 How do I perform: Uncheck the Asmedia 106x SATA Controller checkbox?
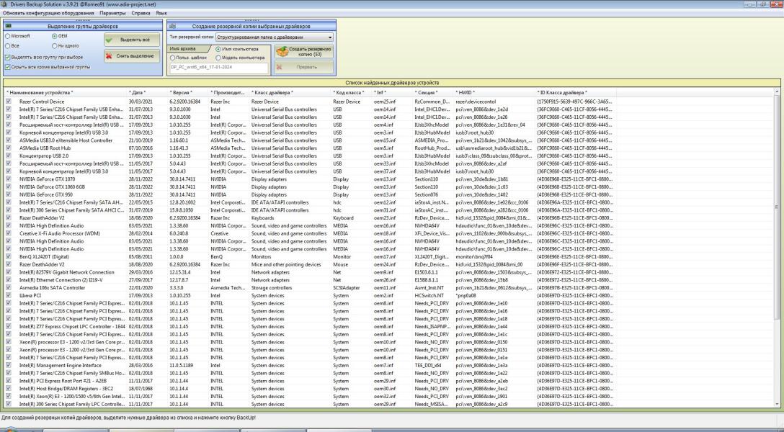8,288
